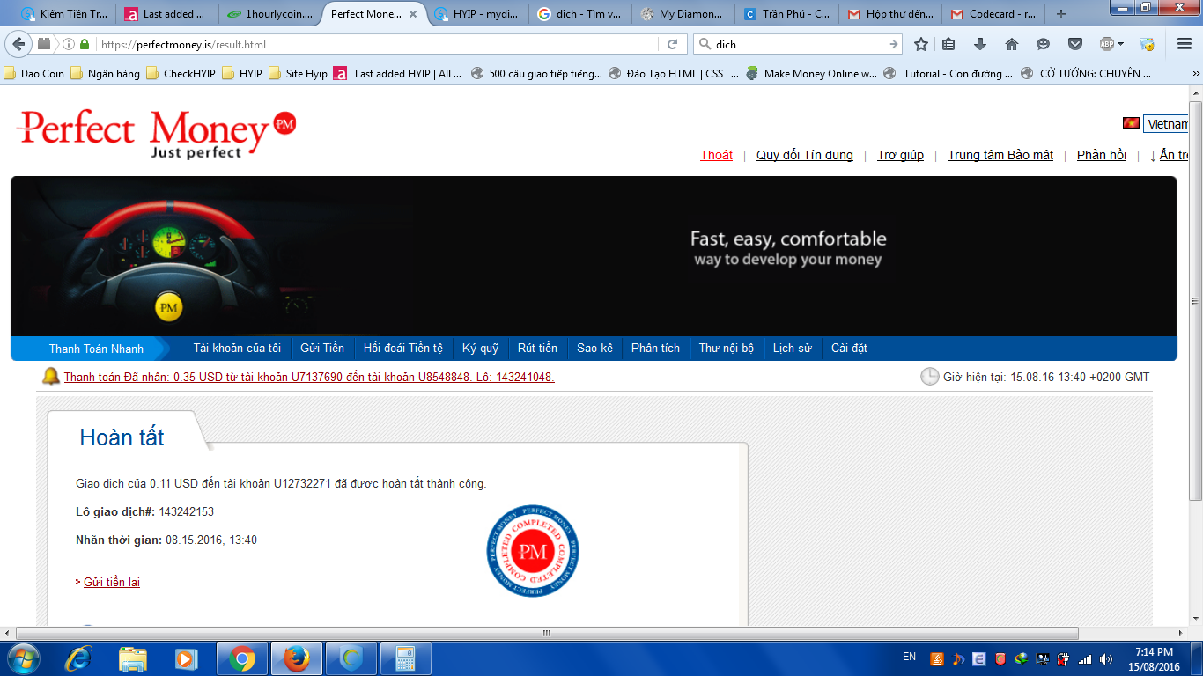Viewport: 1203px width, 676px height.
Task: Open the Ngân hàng bookmark folder
Action: pyautogui.click(x=106, y=74)
